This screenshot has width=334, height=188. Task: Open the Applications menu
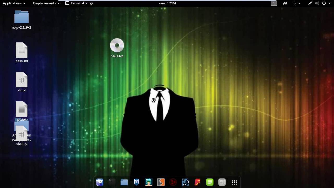click(14, 3)
